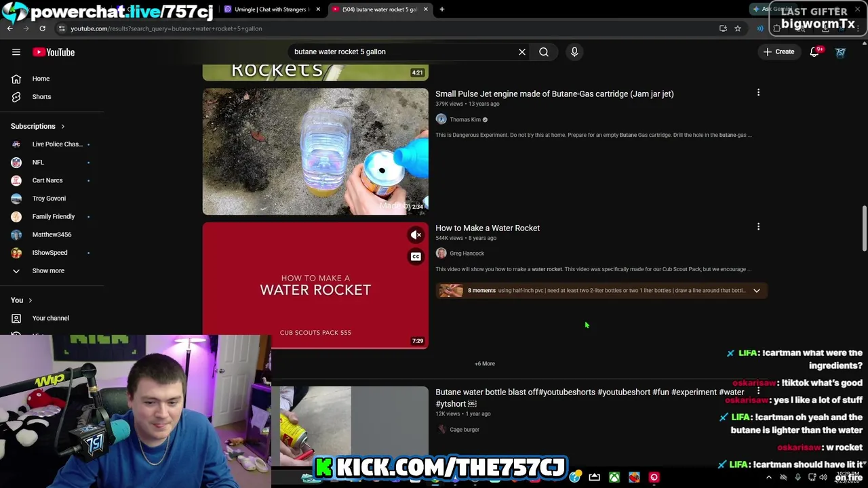
Task: Unmute the water rocket video preview
Action: pyautogui.click(x=416, y=235)
